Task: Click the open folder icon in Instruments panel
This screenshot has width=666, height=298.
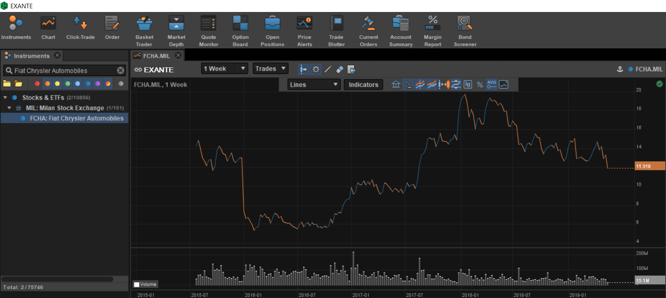Action: tap(19, 83)
